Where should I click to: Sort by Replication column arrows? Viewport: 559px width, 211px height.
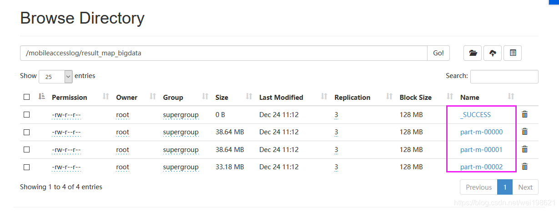tap(389, 97)
